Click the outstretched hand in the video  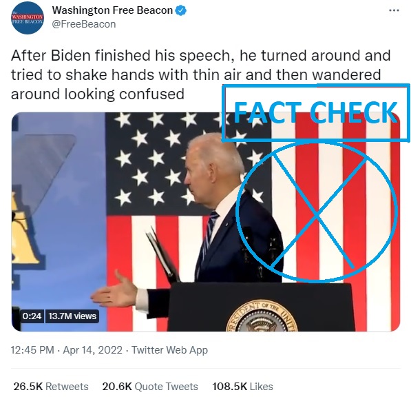click(x=114, y=291)
